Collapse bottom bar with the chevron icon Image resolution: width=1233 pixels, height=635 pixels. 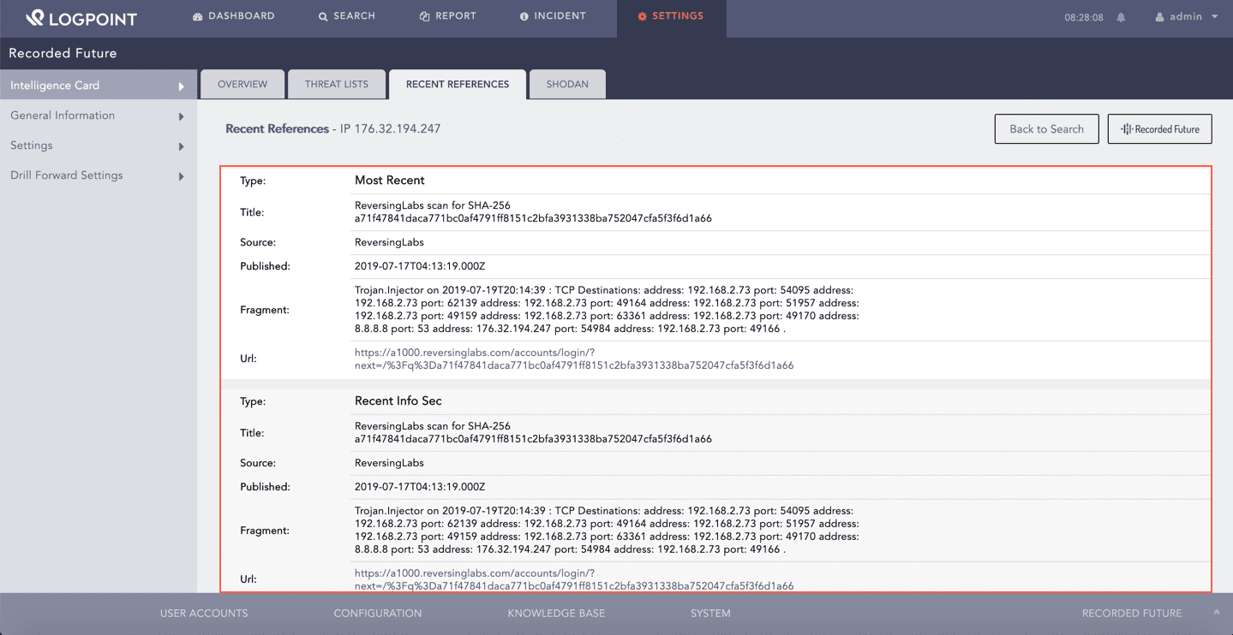1216,613
